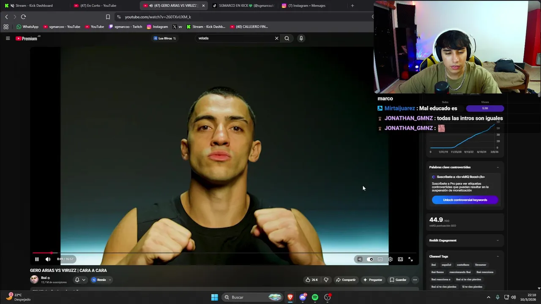Screen dimensions: 541x304
Task: Open Instagram bookmark
Action: (157, 27)
